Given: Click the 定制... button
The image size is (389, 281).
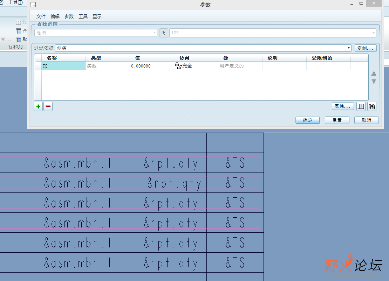Looking at the screenshot, I should pyautogui.click(x=366, y=48).
